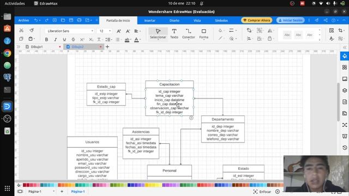Switch to the Vista ribbon tab
This screenshot has width=349, height=196.
197,21
